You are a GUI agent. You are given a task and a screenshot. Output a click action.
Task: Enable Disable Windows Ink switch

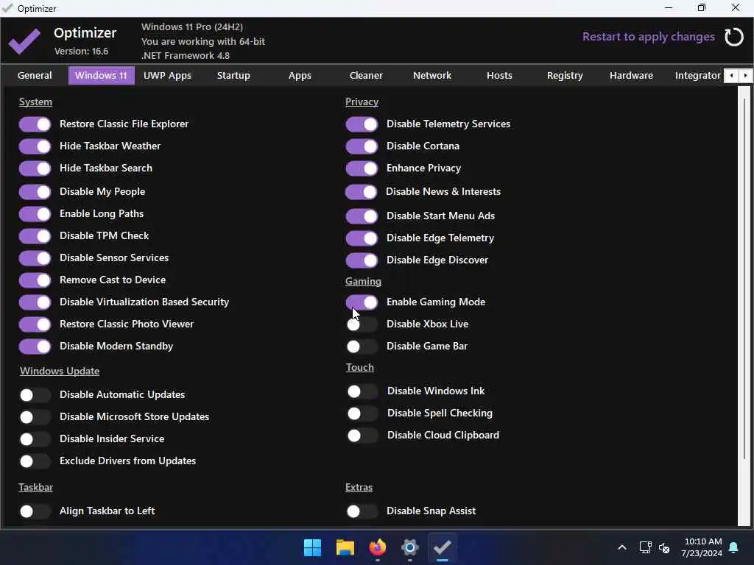point(362,391)
